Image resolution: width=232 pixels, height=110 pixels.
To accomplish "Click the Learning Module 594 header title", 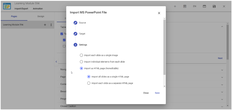I will 27,3.
